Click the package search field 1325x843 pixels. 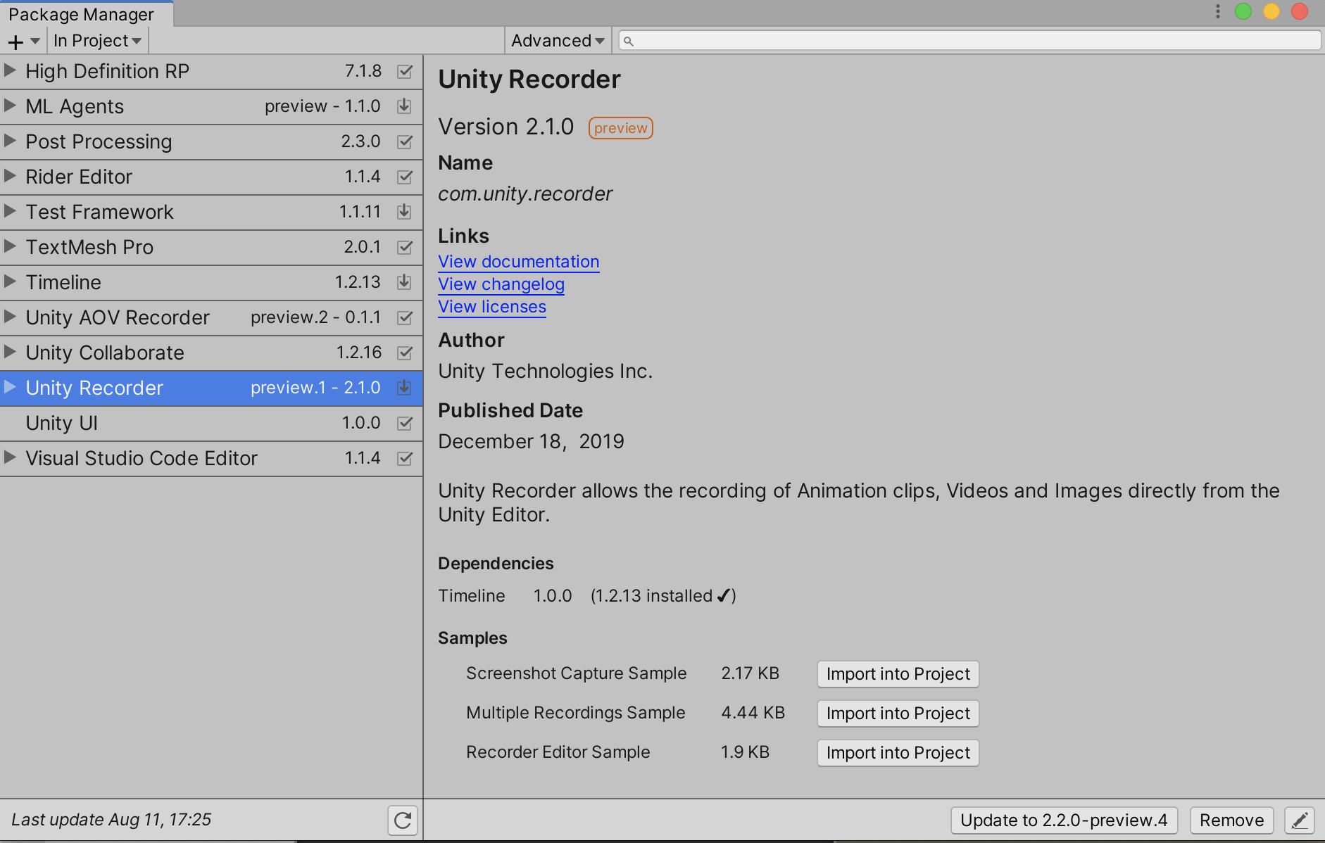969,41
